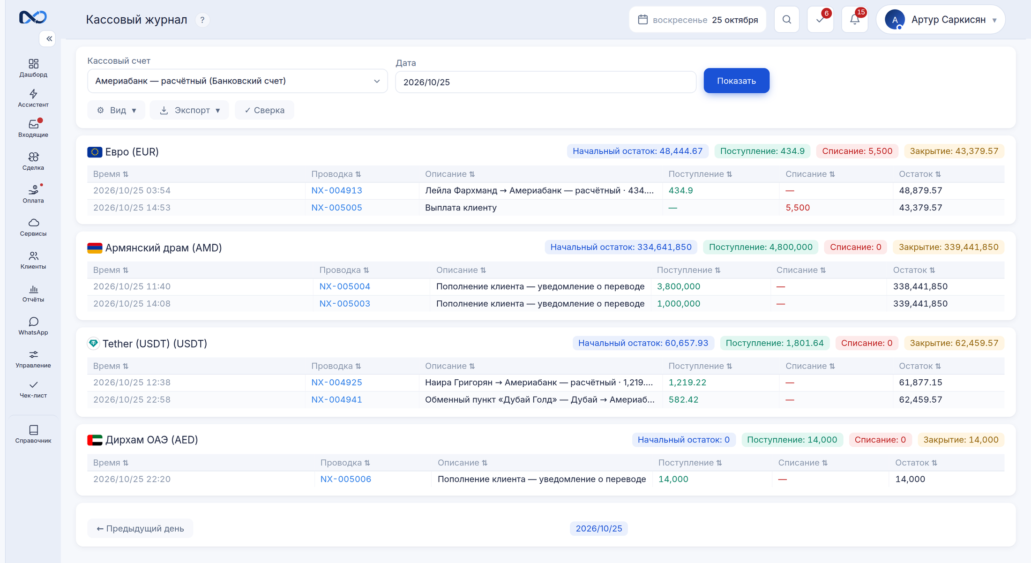Go to Предыдущий день
Viewport: 1031px width, 563px height.
(140, 528)
